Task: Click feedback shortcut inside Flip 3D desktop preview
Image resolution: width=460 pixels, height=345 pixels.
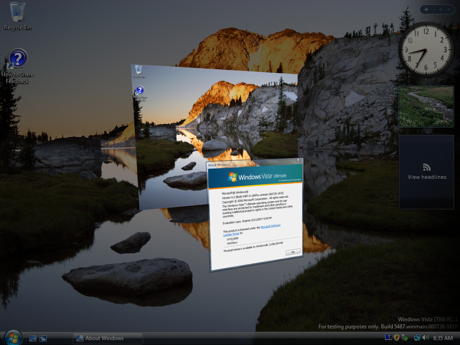Action: click(140, 93)
